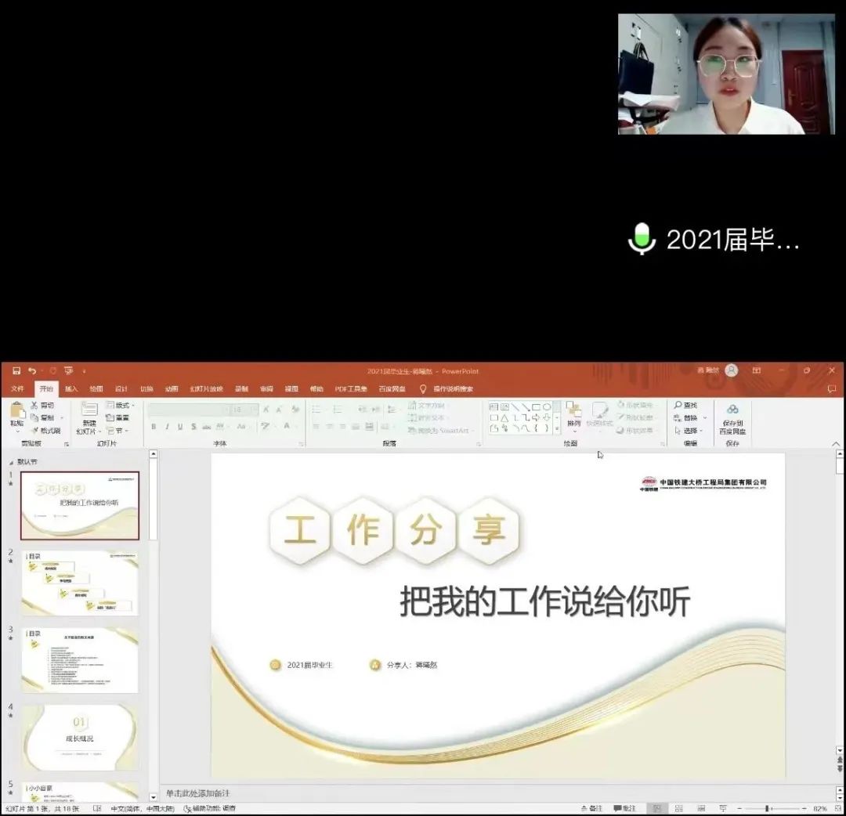Expand the Layout (版式) dropdown

(121, 405)
